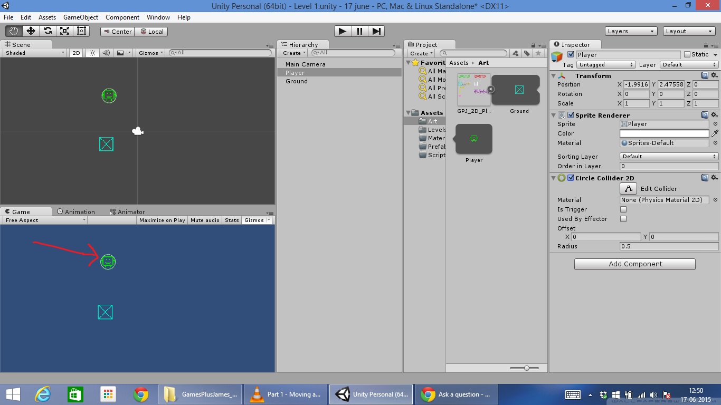
Task: Toggle scene lighting sun icon
Action: click(92, 53)
